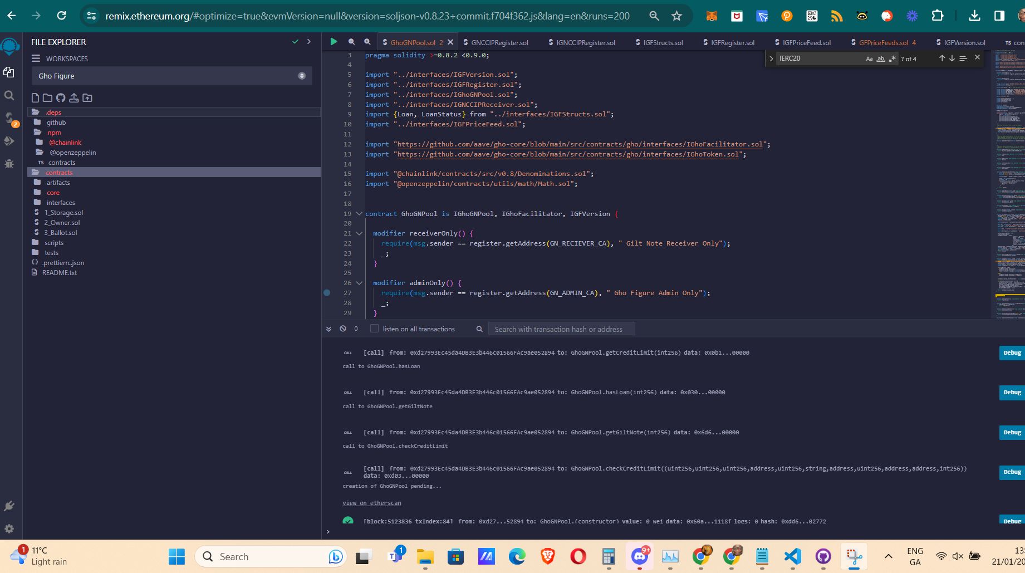Fold the GhoGNPool contract at line 19
The width and height of the screenshot is (1025, 573).
[359, 214]
